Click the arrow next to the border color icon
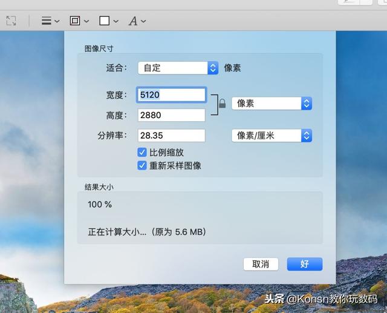This screenshot has height=313, width=387. click(x=86, y=21)
